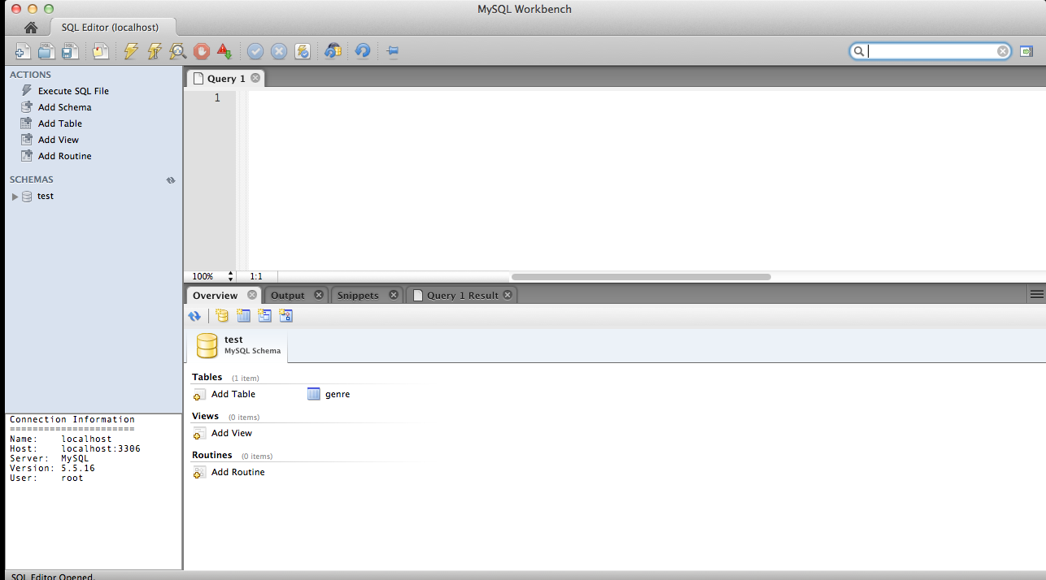Toggle continue-on-error warning icon
The image size is (1046, 580).
click(x=225, y=51)
